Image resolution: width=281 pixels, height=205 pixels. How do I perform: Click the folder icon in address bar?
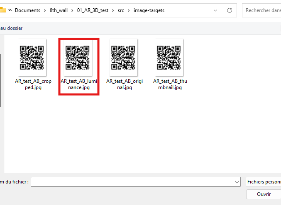click(x=3, y=10)
